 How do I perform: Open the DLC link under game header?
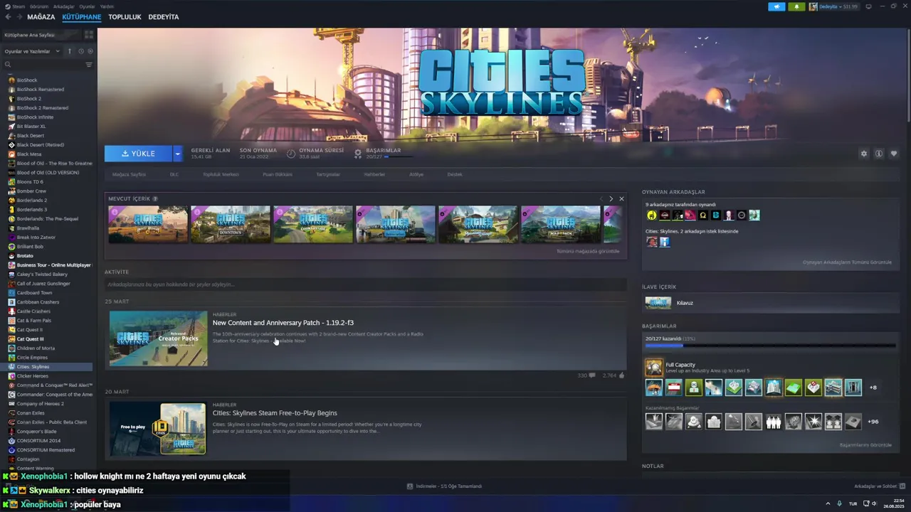coord(174,174)
